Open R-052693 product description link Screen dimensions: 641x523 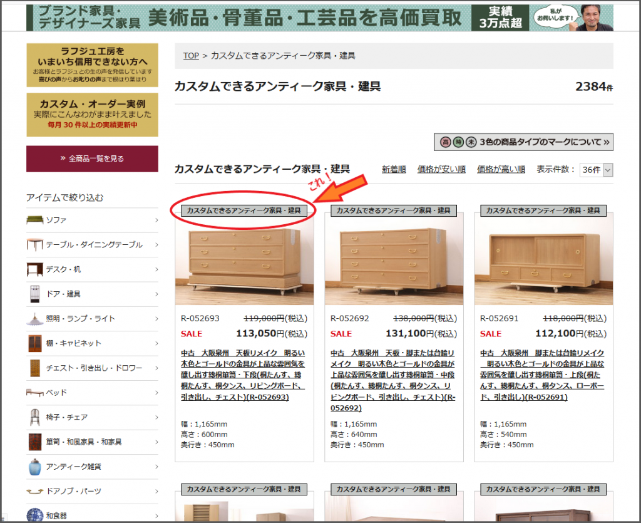click(244, 375)
